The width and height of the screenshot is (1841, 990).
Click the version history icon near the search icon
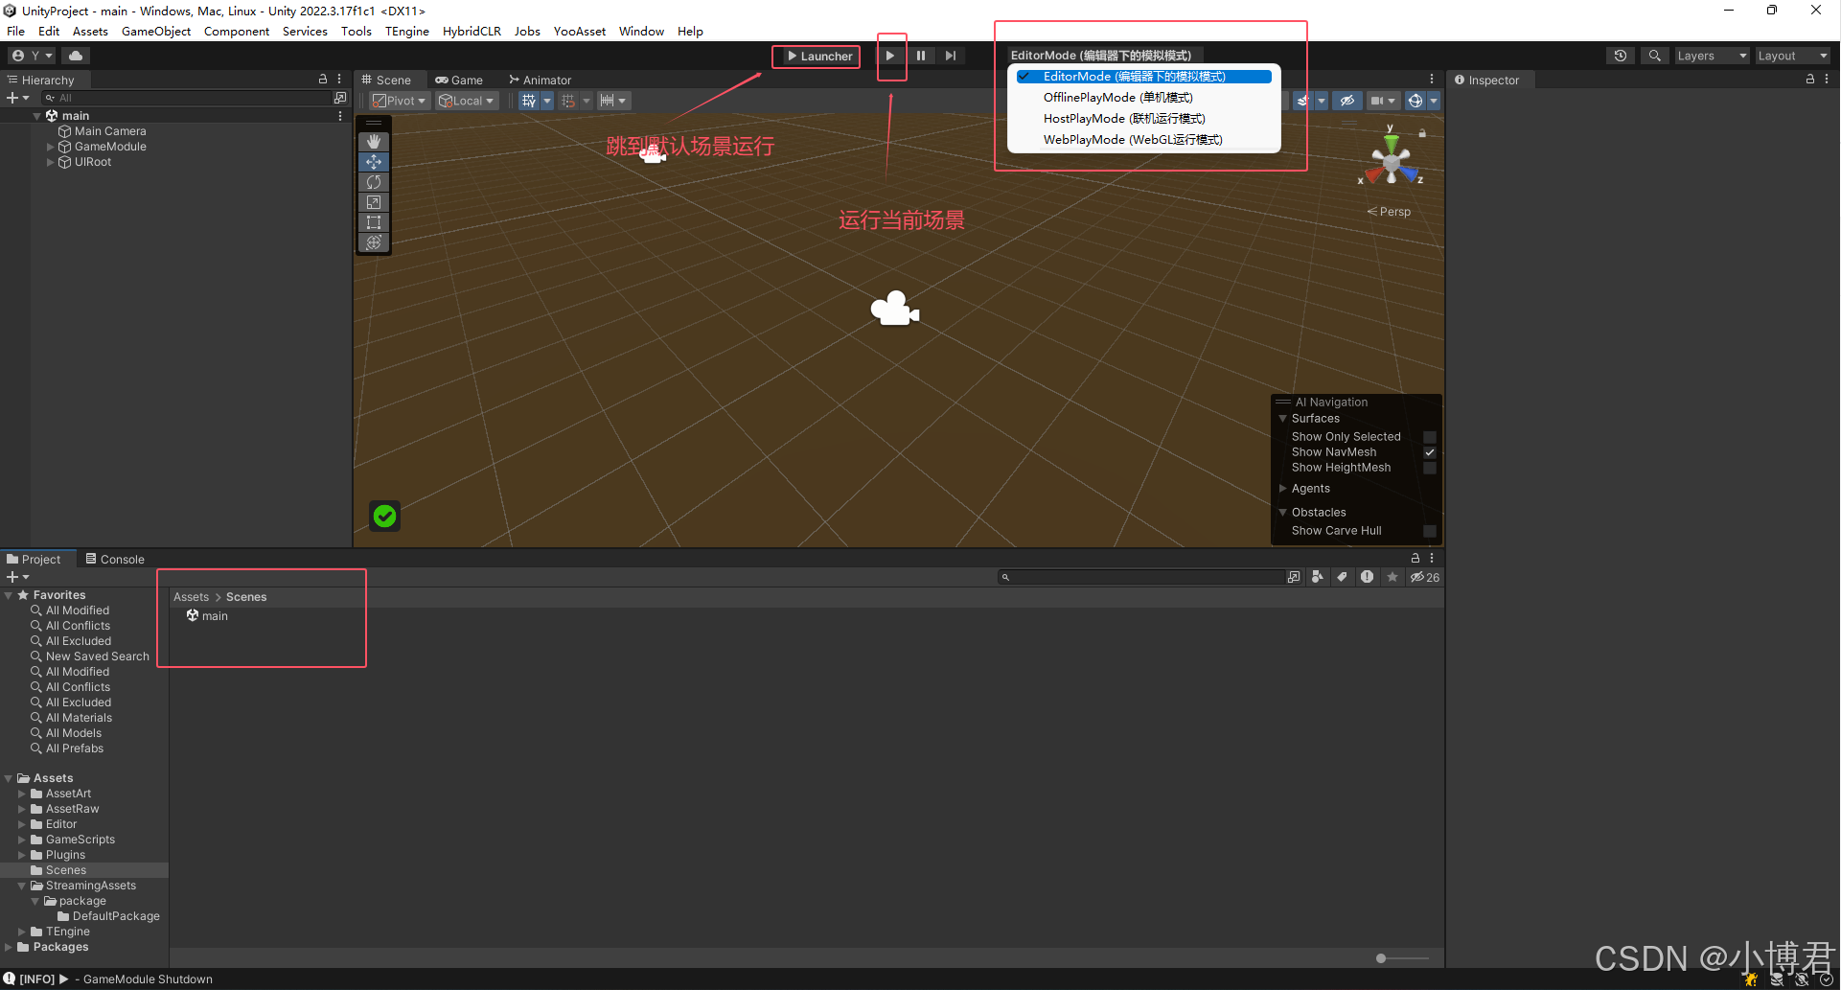tap(1621, 55)
